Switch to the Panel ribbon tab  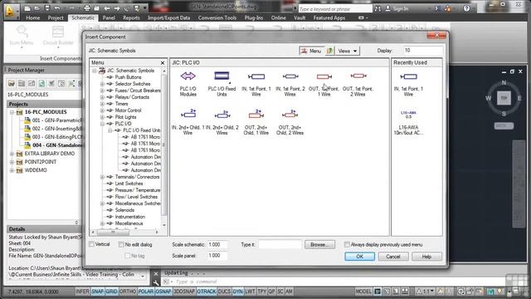coord(109,17)
